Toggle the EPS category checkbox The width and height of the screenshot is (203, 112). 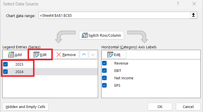click(x=104, y=85)
